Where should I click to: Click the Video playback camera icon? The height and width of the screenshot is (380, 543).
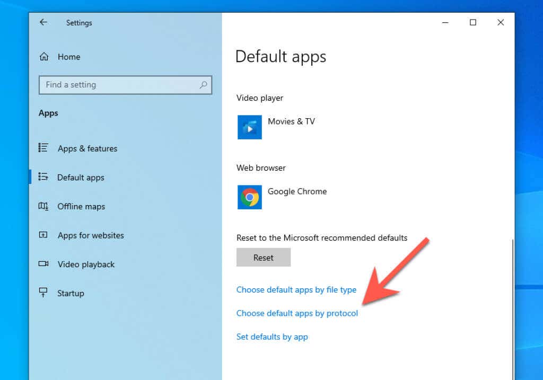point(43,264)
